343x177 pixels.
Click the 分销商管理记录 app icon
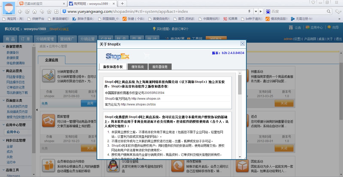(x=48, y=76)
